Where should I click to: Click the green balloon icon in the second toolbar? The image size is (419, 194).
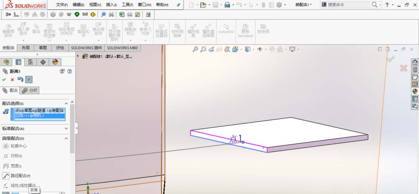77,14
